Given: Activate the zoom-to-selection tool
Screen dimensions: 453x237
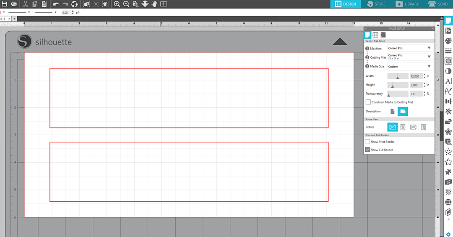Looking at the screenshot, I should tap(135, 4).
